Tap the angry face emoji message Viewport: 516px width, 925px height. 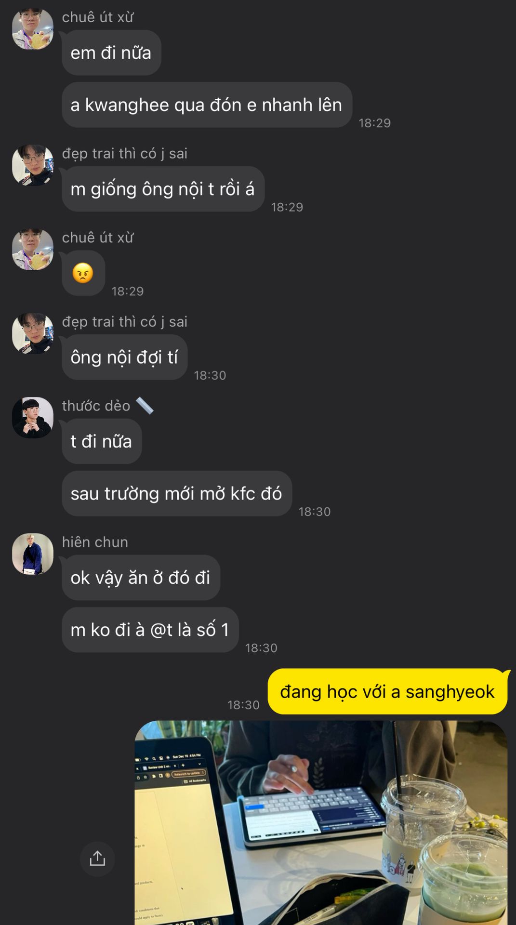click(83, 273)
